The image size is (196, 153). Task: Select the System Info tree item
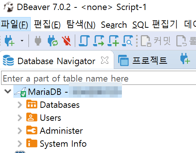click(63, 144)
